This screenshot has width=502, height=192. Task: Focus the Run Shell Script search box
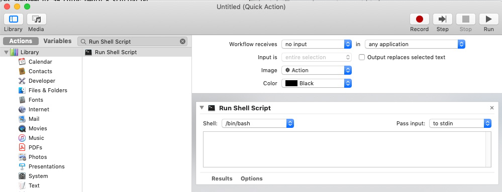coord(133,42)
